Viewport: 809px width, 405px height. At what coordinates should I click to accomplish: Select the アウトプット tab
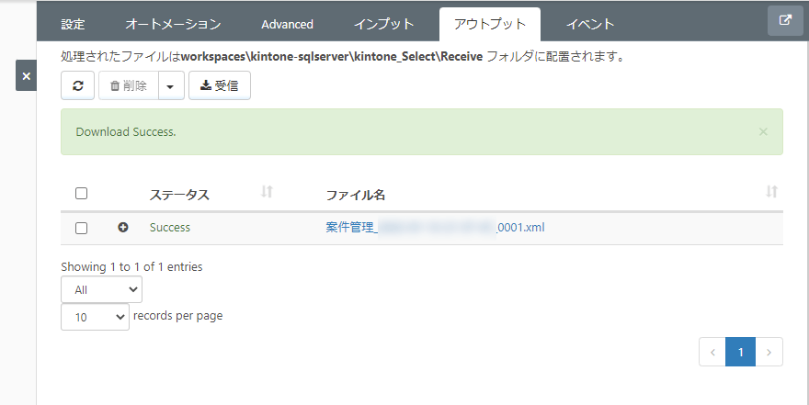point(490,24)
